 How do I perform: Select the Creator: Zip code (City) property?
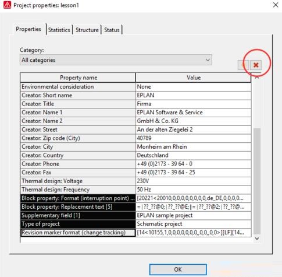[x=78, y=138]
